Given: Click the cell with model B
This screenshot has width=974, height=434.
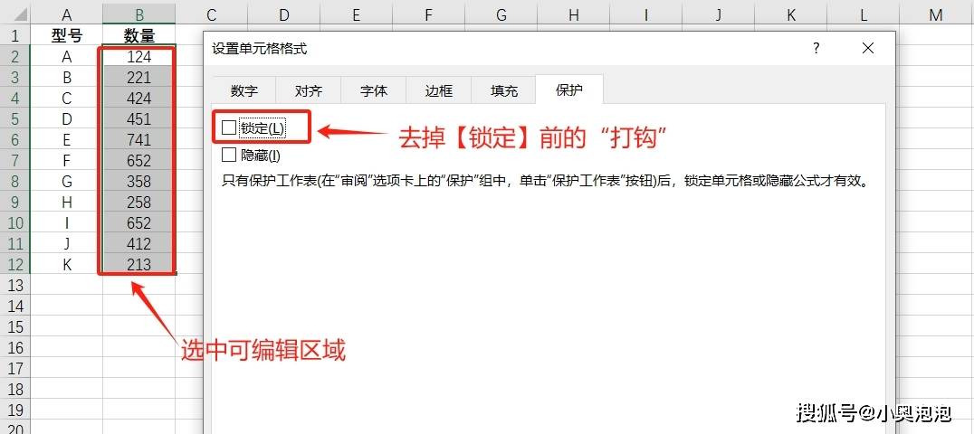Looking at the screenshot, I should point(66,78).
